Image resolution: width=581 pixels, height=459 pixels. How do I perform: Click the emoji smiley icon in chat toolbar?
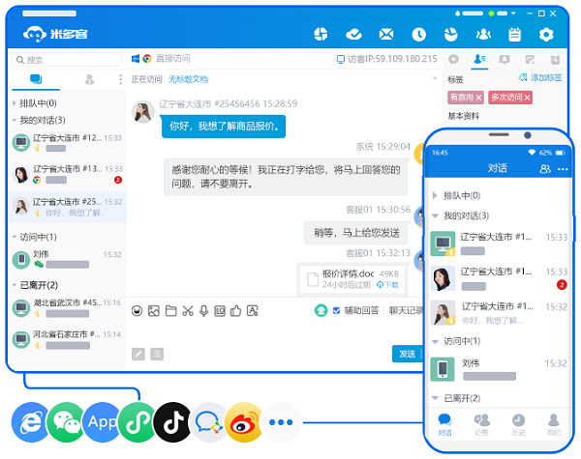coord(137,311)
